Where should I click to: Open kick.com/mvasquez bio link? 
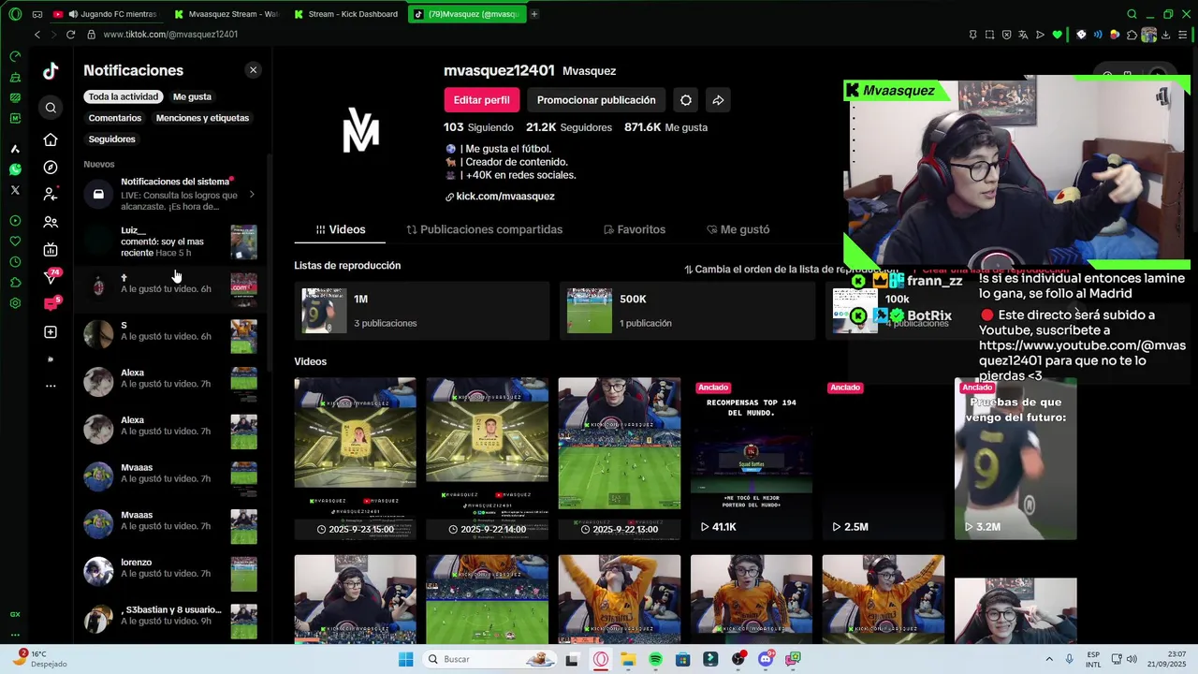[x=505, y=197]
